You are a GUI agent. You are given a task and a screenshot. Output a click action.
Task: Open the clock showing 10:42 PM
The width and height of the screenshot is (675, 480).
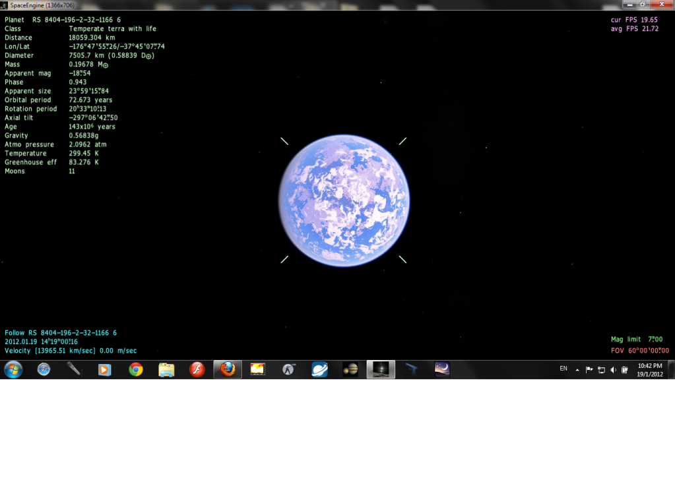coord(650,370)
